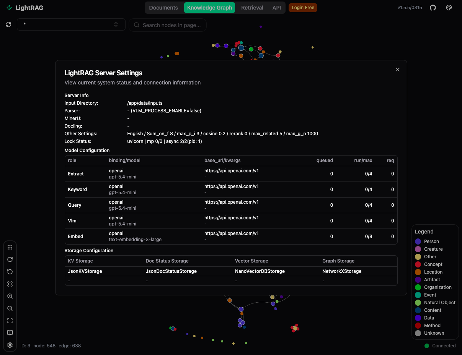Click the 0/8 run/max value for Embed
This screenshot has width=462, height=355.
(x=369, y=237)
